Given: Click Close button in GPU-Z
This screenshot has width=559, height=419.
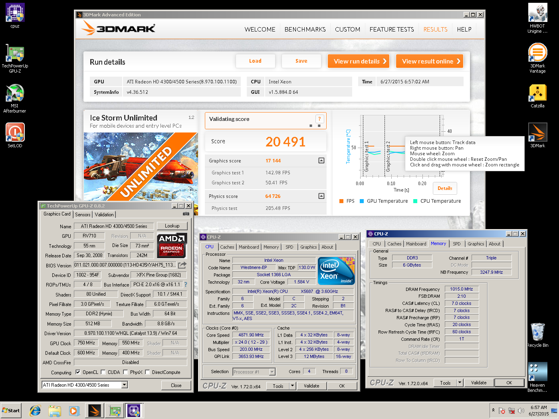Looking at the screenshot, I should point(176,385).
